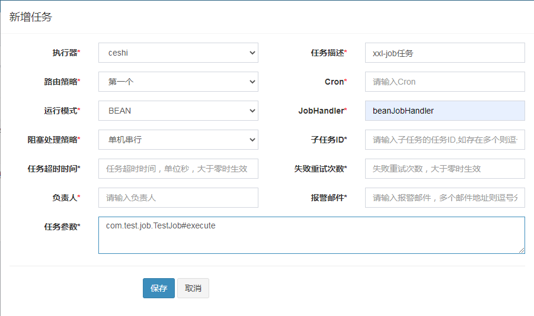534x316 pixels.
Task: Click the 报警邮件 label
Action: coord(329,198)
